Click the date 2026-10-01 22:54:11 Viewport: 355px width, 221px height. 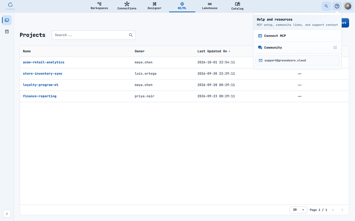pyautogui.click(x=216, y=62)
